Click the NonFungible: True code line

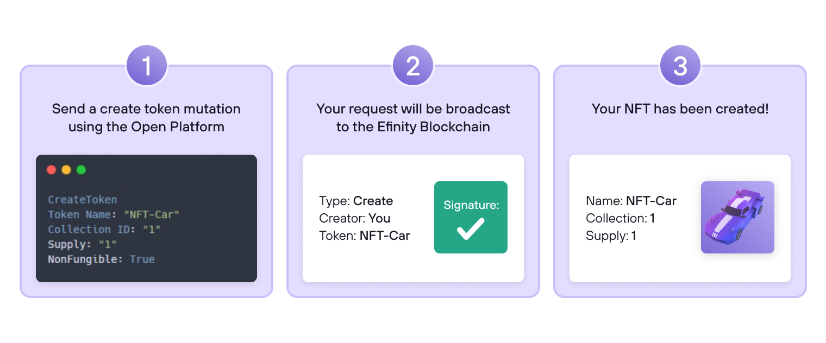point(101,259)
